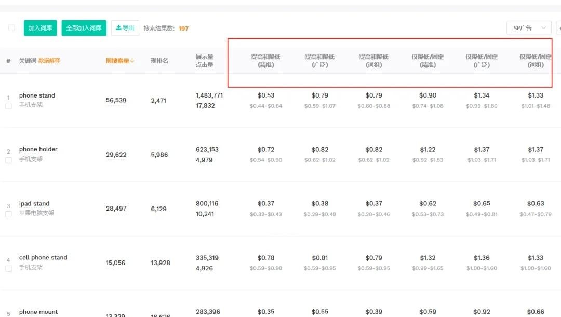Image resolution: width=561 pixels, height=317 pixels.
Task: Click the $0.72 bid for phone holder
Action: pos(266,150)
